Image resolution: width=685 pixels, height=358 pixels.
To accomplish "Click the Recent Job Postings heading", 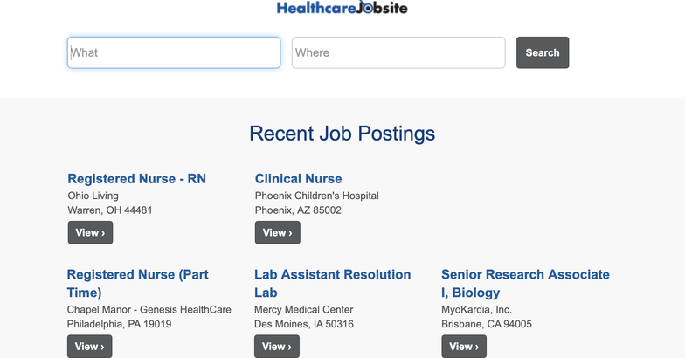I will [342, 133].
